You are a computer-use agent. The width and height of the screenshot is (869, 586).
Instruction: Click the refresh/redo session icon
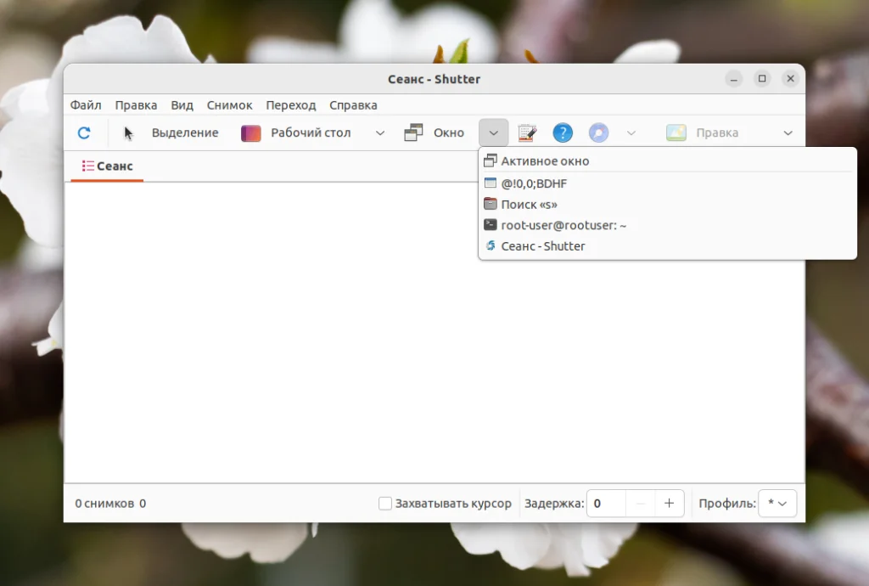click(x=83, y=132)
